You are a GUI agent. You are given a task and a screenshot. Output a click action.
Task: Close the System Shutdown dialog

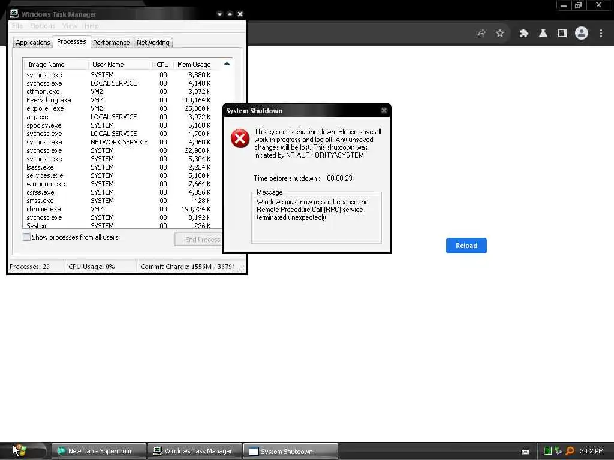[384, 111]
